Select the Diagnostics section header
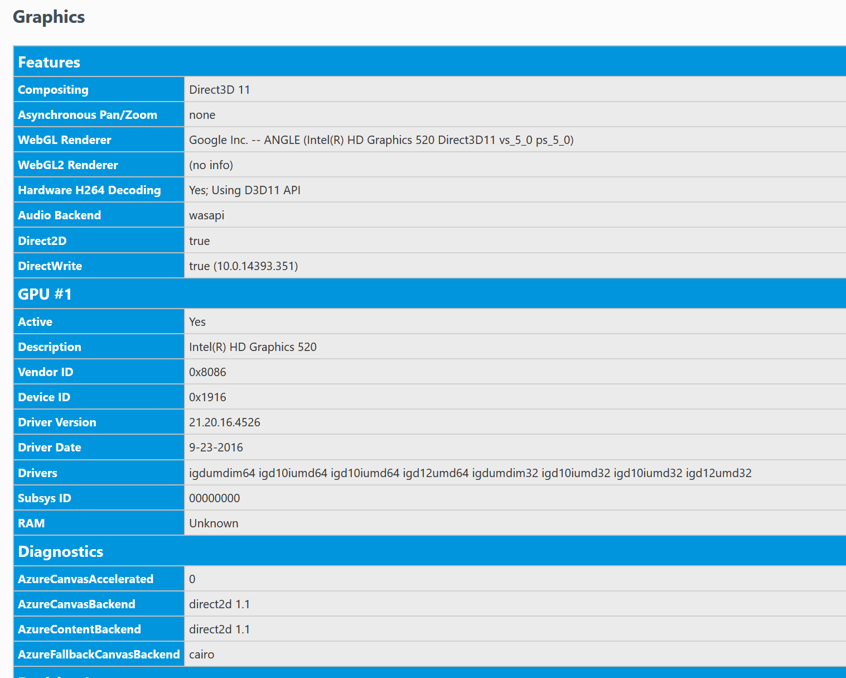The width and height of the screenshot is (846, 678). (430, 551)
